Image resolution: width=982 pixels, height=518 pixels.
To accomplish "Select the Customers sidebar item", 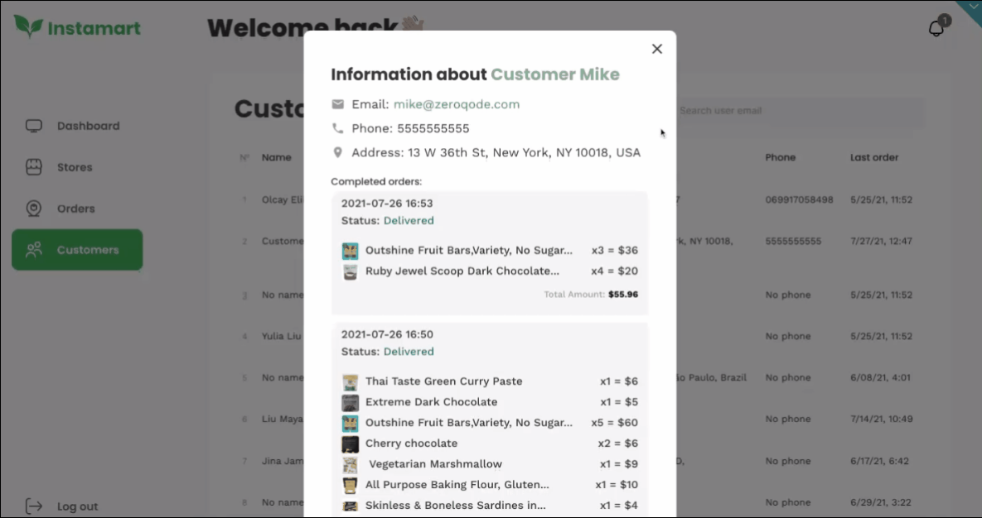I will [77, 250].
